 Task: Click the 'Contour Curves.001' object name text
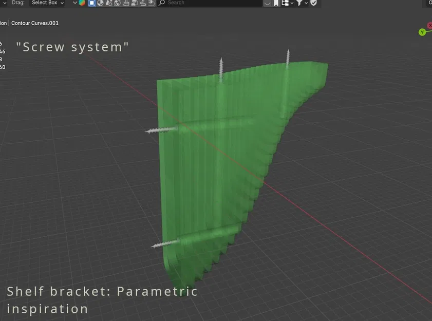point(35,23)
